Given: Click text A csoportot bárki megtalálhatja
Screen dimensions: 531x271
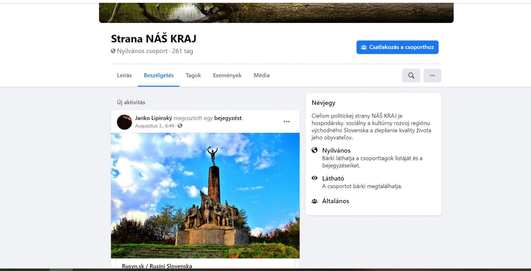Looking at the screenshot, I should (362, 186).
